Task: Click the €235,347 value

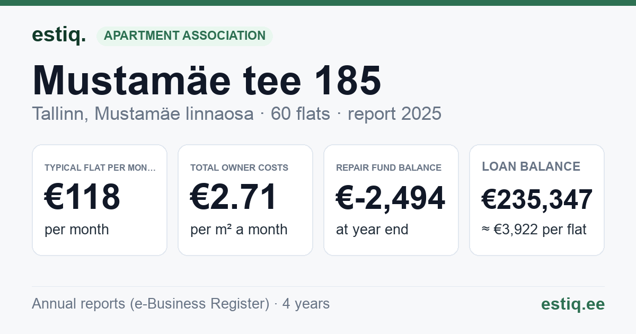Action: (x=537, y=200)
